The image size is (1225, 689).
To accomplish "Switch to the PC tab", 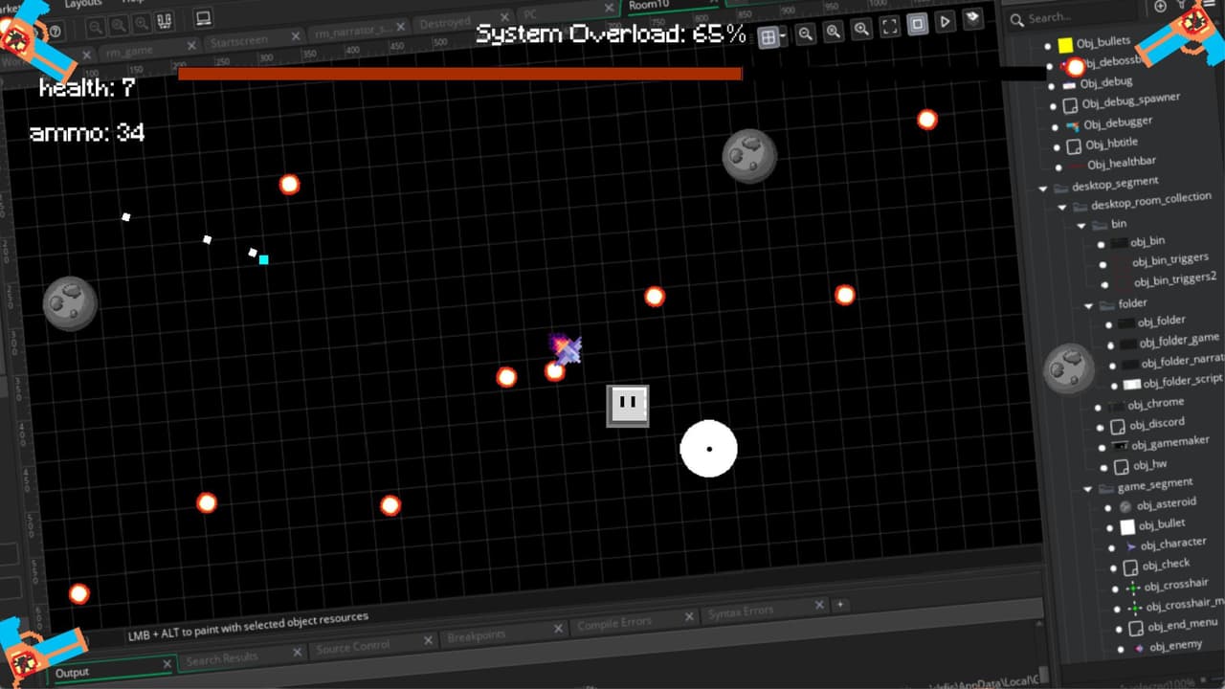I will coord(530,14).
